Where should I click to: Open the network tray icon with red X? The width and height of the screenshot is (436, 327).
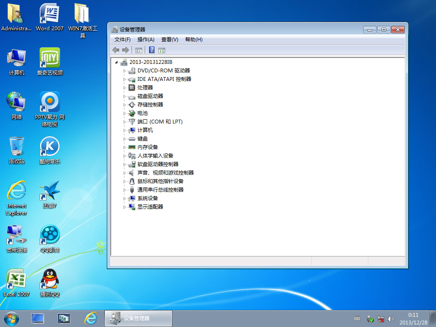(380, 319)
